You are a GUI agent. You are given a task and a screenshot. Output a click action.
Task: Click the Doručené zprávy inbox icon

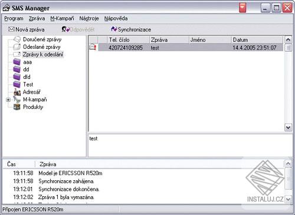[x=17, y=39]
